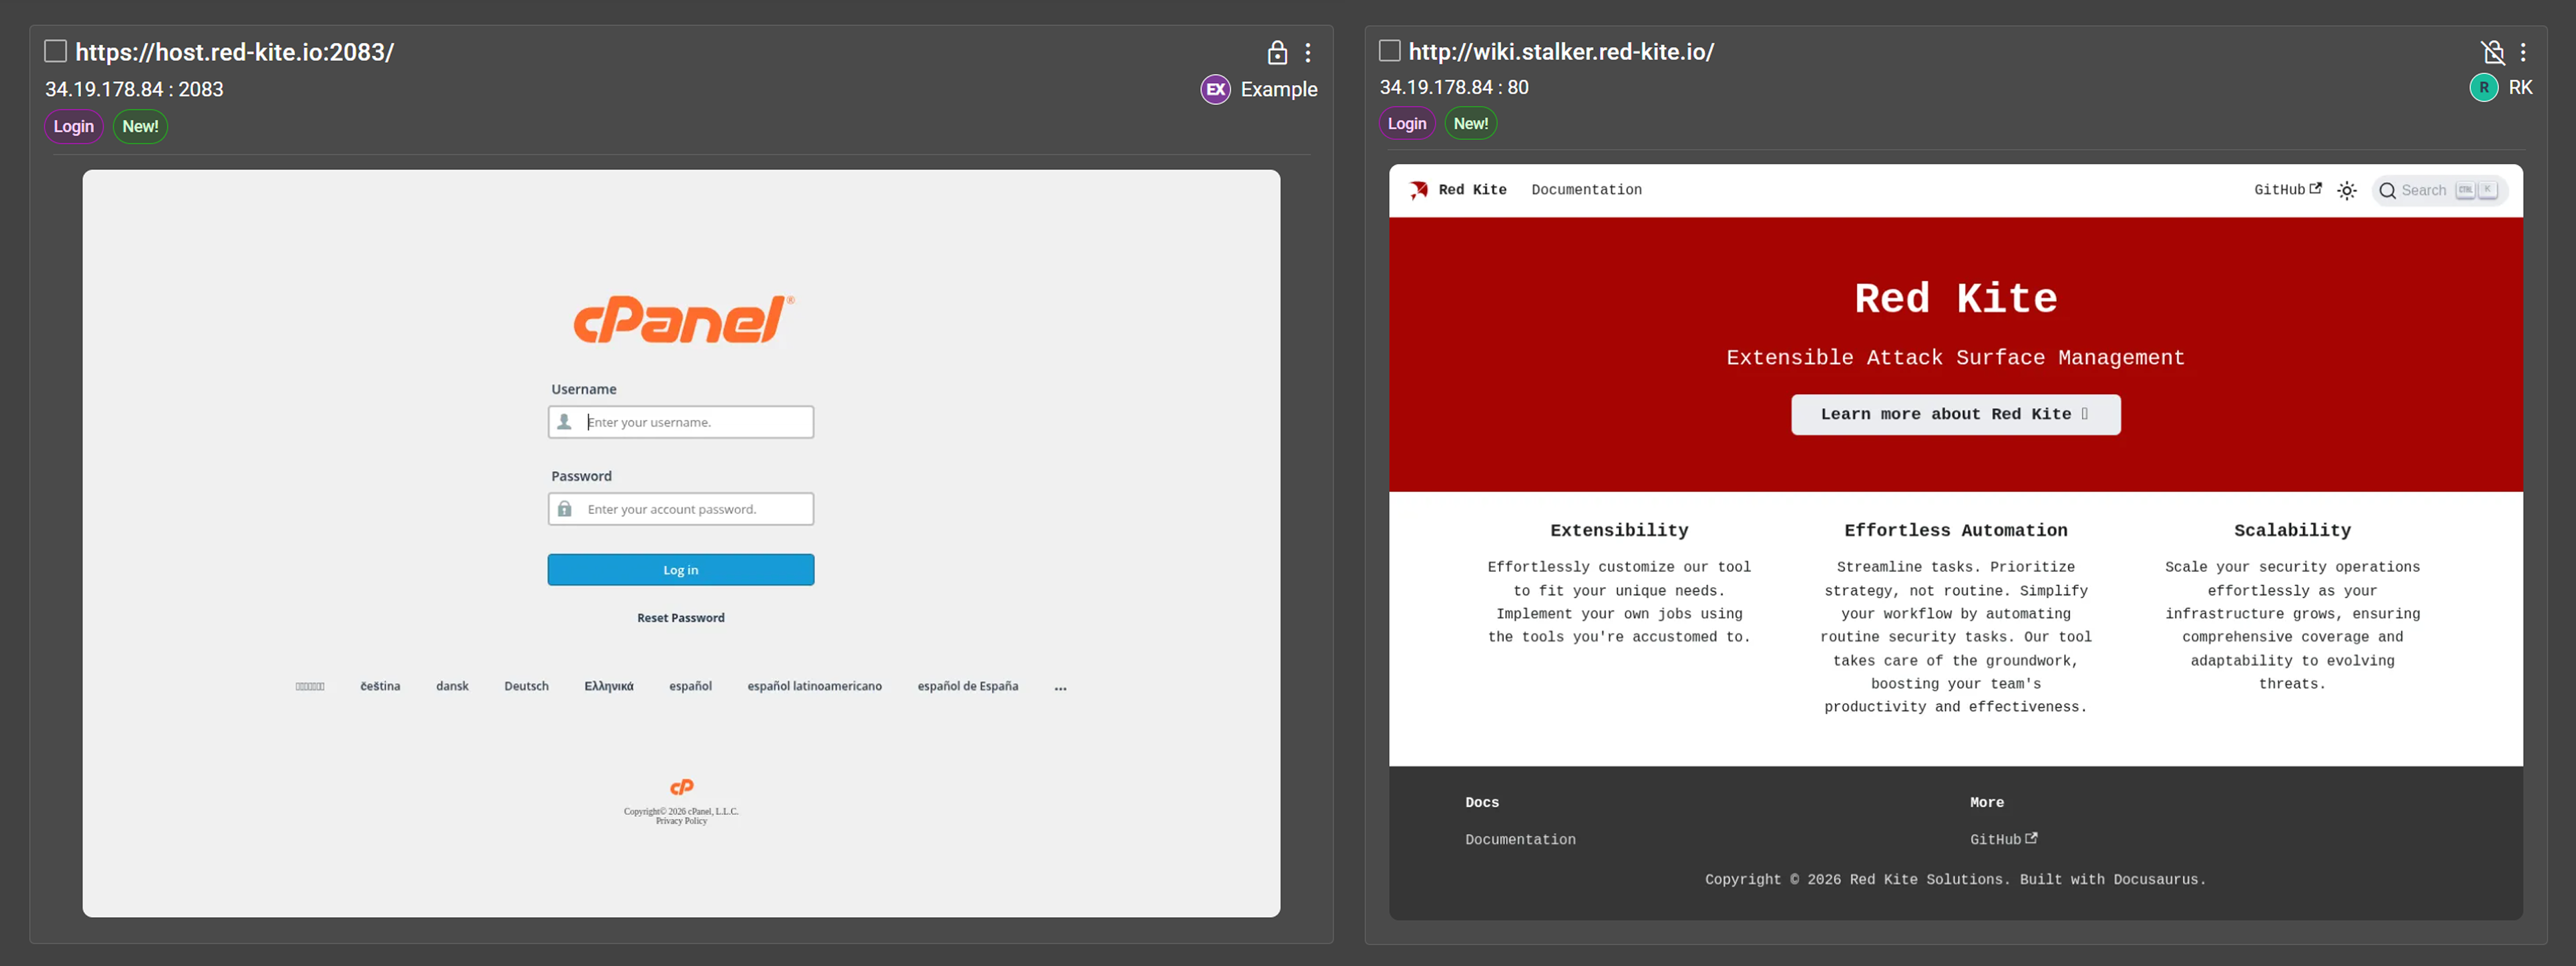Click the Red Kite bird logo
Screen dimensions: 2576x966
coord(1418,190)
